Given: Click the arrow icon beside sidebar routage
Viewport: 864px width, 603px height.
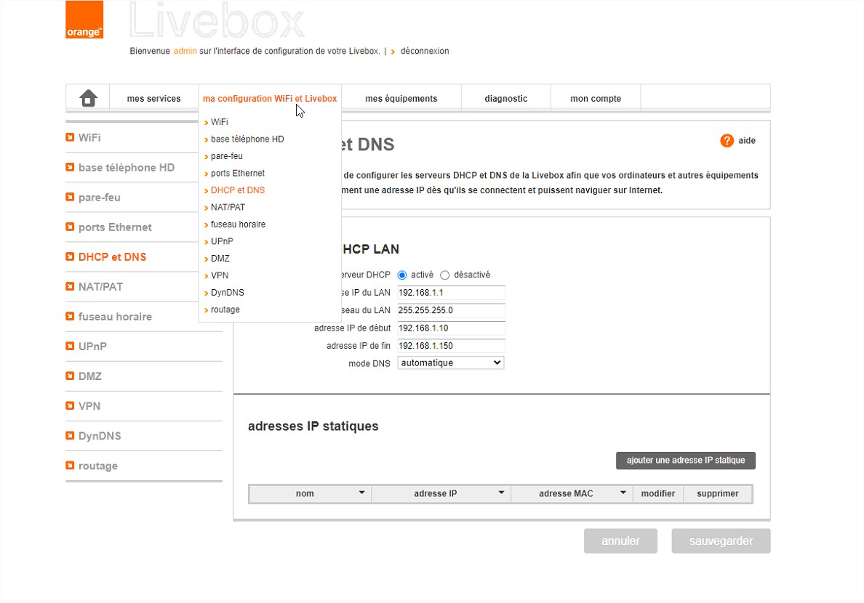Looking at the screenshot, I should point(70,466).
